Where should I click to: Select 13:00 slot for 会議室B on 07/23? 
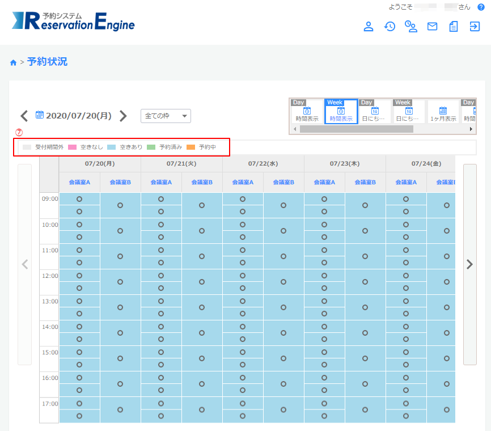point(365,307)
